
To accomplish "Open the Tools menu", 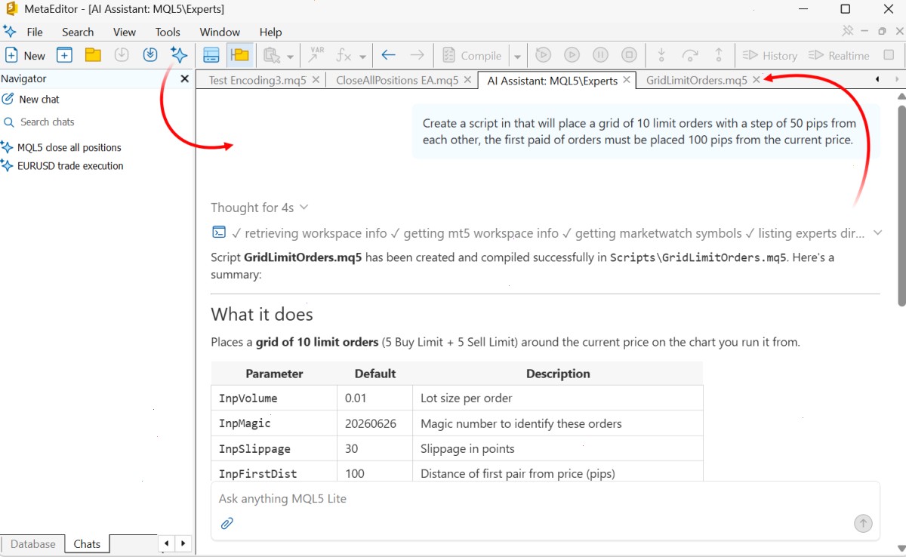I will 168,32.
